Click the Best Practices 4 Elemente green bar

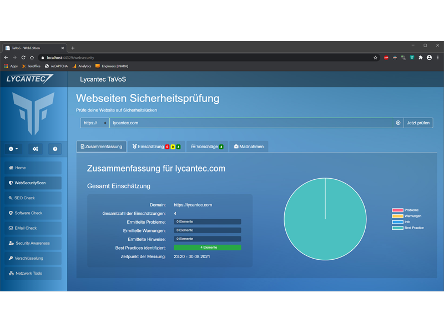coord(208,248)
